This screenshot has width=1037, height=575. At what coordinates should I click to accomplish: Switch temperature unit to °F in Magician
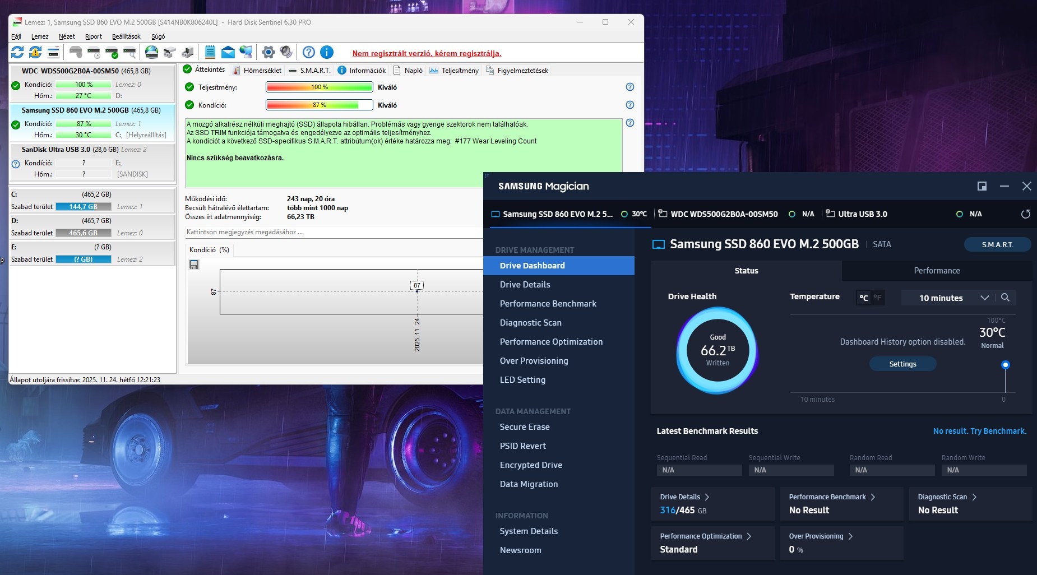(877, 298)
